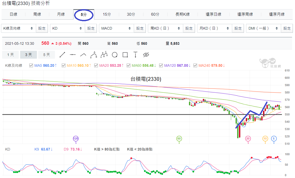
Task: Click the purple 120 MA marker
Action: tap(76, 139)
